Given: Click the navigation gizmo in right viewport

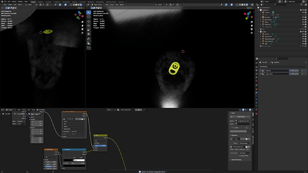Looking at the screenshot, I should (248, 15).
